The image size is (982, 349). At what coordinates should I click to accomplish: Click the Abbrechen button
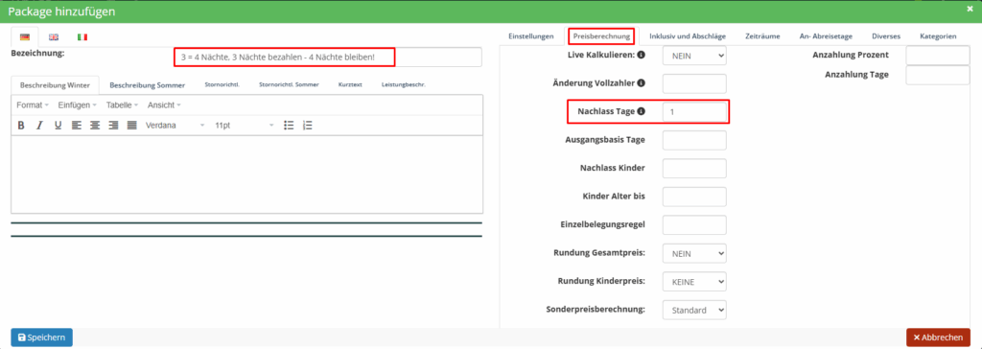(938, 337)
